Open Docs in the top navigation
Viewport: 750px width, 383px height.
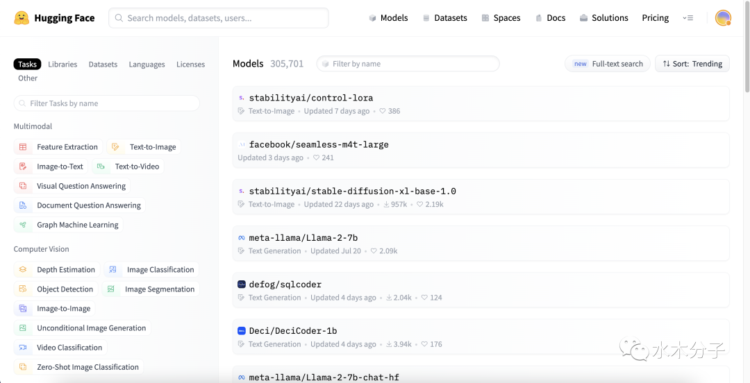coord(550,18)
